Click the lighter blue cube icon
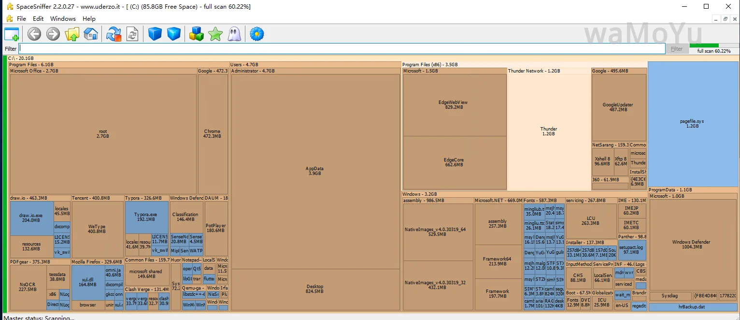 (173, 34)
